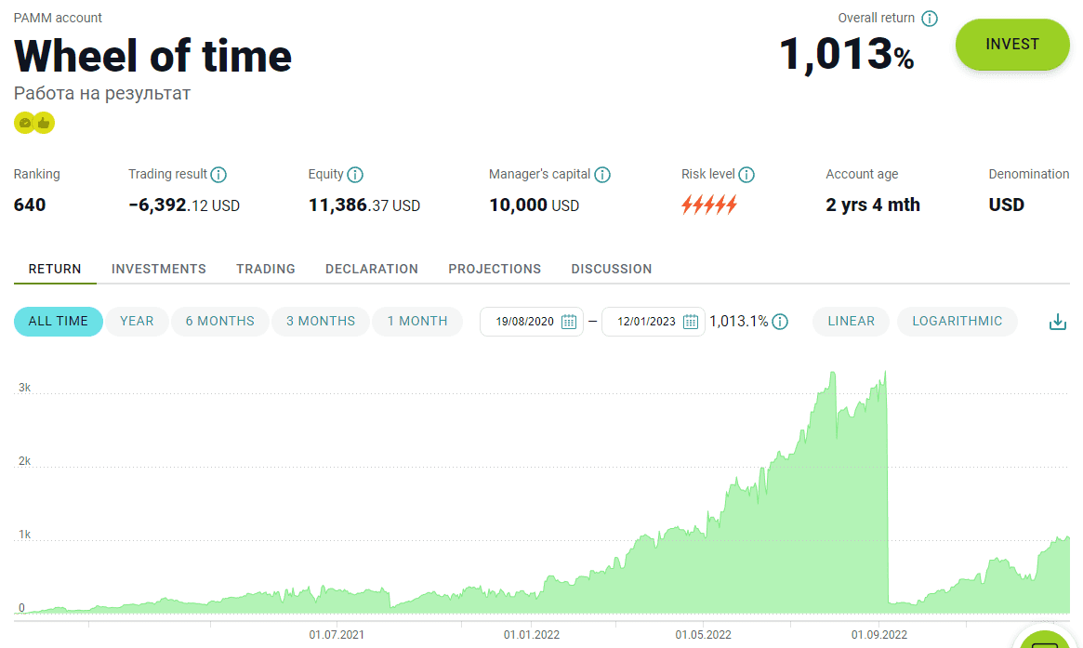Image resolution: width=1083 pixels, height=648 pixels.
Task: Click the 01.01.2022 axis date label
Action: click(x=531, y=634)
